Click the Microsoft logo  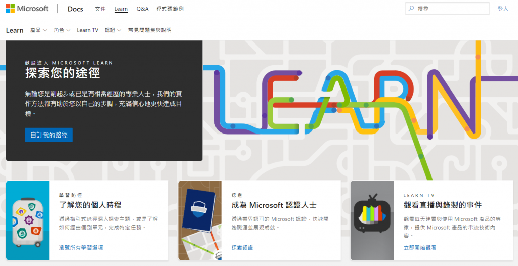pyautogui.click(x=27, y=9)
